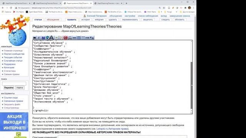Click the удалить tab

[113, 20]
